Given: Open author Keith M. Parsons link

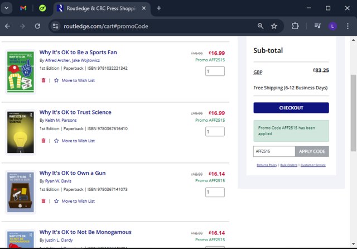Looking at the screenshot, I should point(61,120).
